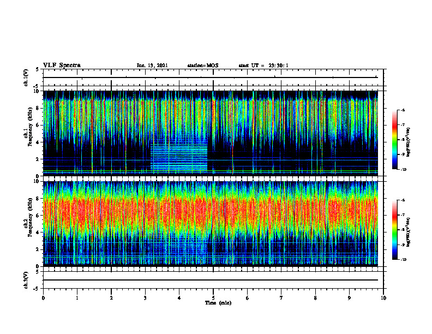Click the harmonic line band in ch.1 spectrogram
The image size is (432, 334).
click(179, 157)
